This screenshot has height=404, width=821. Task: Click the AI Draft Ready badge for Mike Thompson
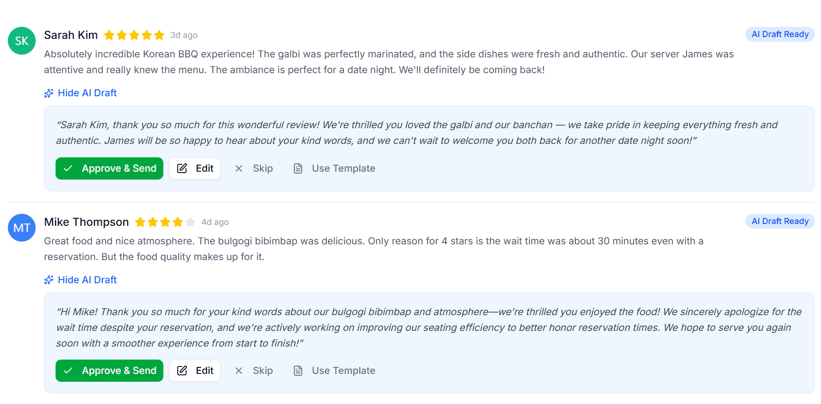[x=780, y=221]
